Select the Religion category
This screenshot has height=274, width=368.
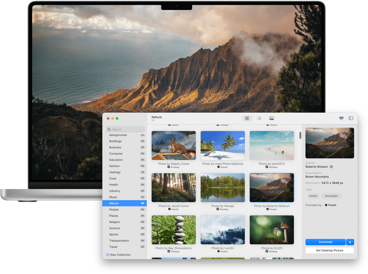click(x=124, y=222)
